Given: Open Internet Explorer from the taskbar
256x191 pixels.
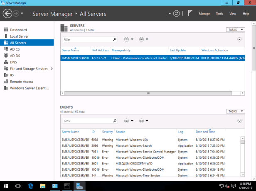Looking at the screenshot, I should click(x=30, y=186).
